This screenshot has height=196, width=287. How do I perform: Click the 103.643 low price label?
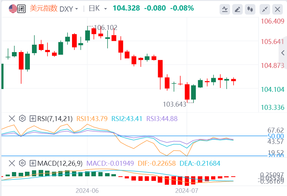pos(175,104)
